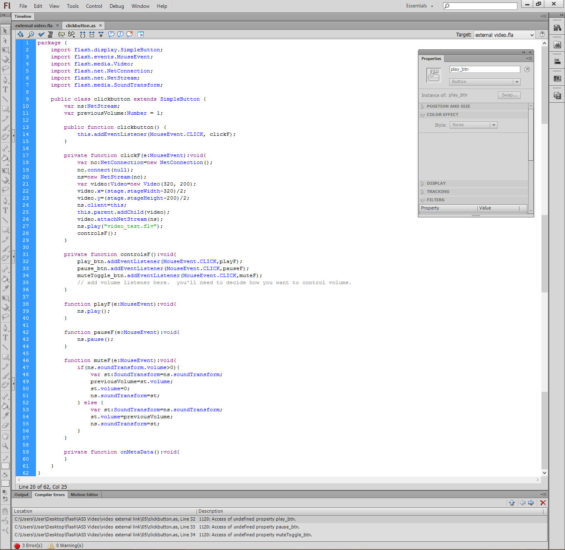Viewport: 565px width, 550px height.
Task: Collapse code between braces
Action: pos(83,34)
